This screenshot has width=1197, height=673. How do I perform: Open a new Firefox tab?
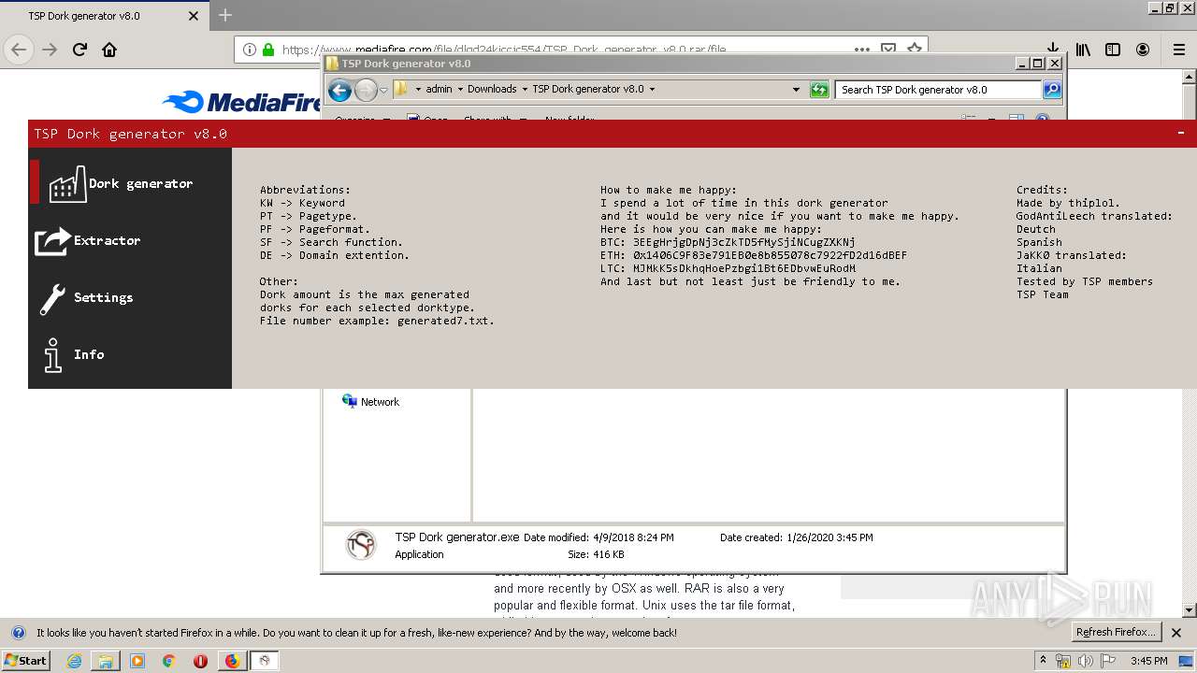[225, 15]
